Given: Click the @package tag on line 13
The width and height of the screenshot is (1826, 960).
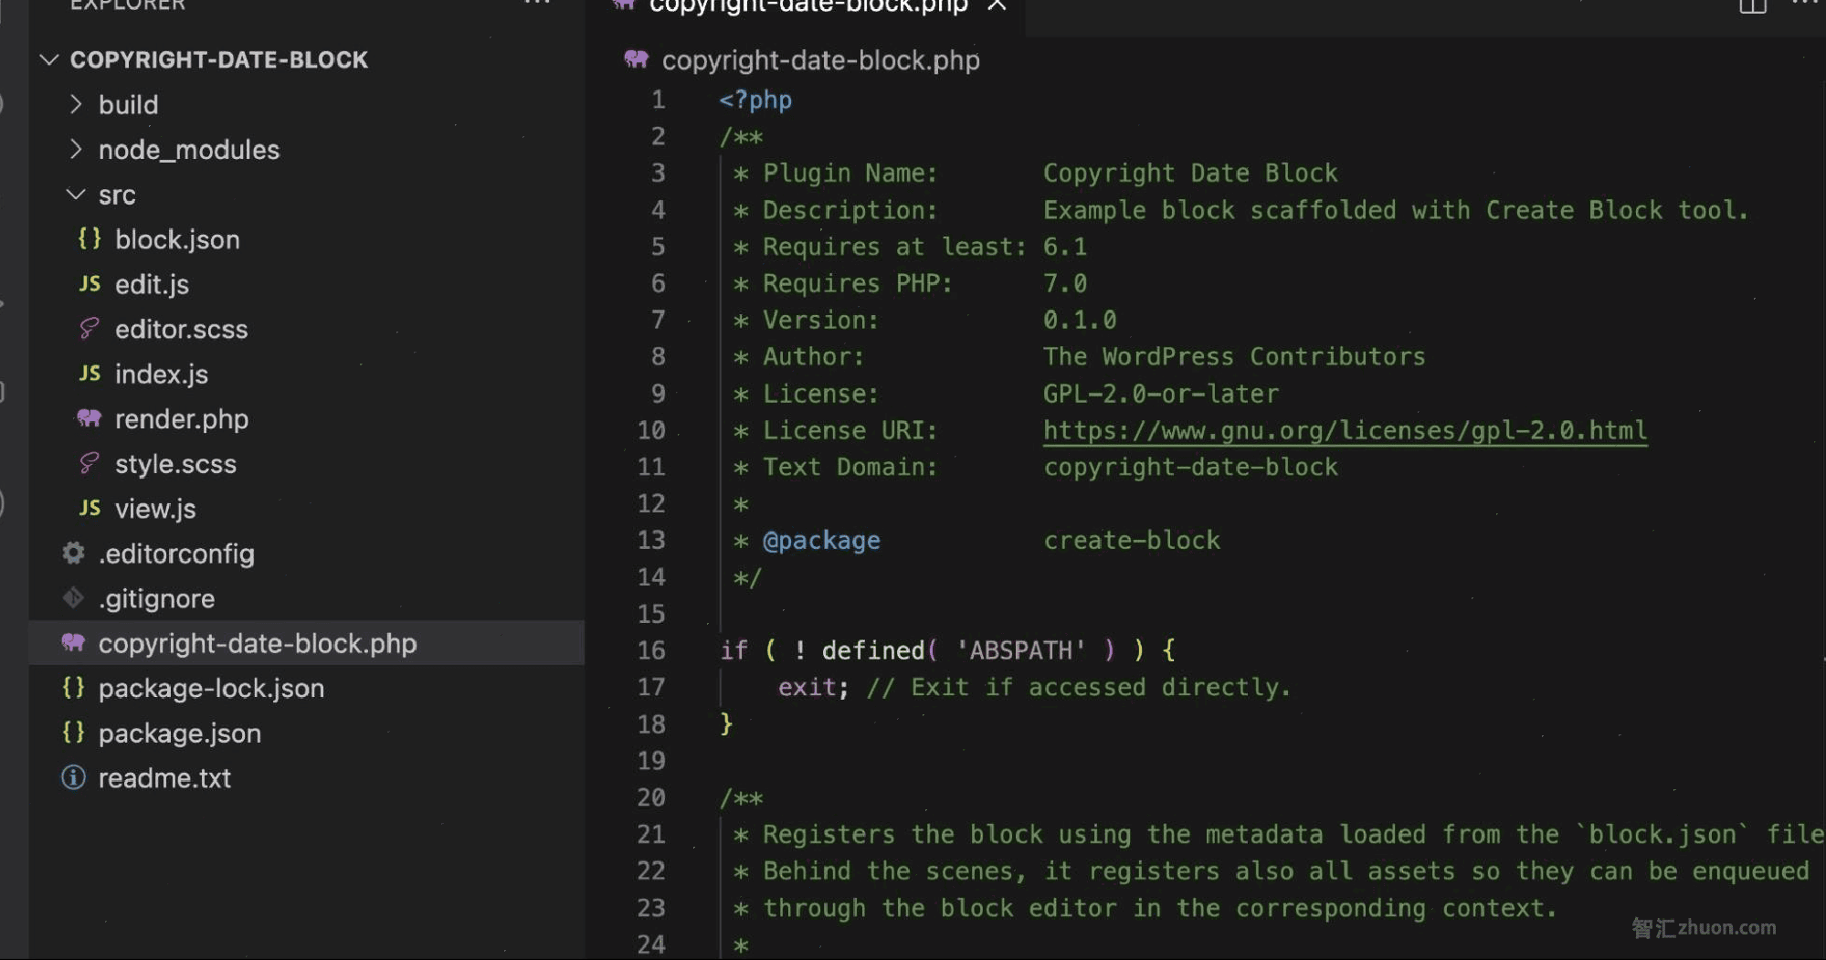Looking at the screenshot, I should tap(821, 541).
